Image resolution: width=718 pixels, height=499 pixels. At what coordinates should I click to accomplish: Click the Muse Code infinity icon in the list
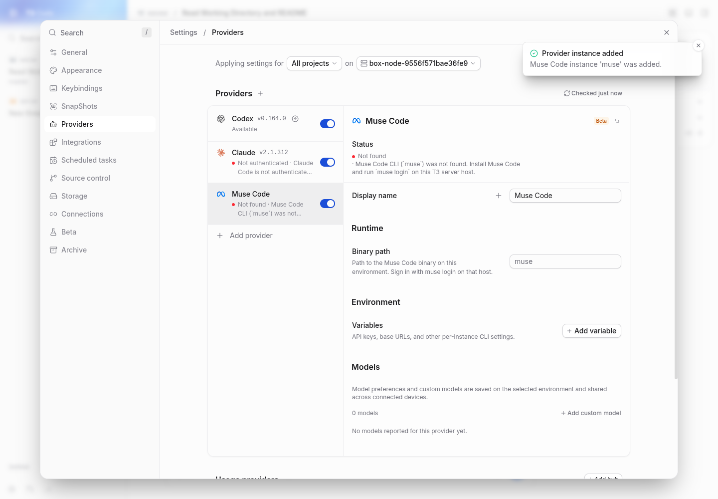click(x=221, y=194)
